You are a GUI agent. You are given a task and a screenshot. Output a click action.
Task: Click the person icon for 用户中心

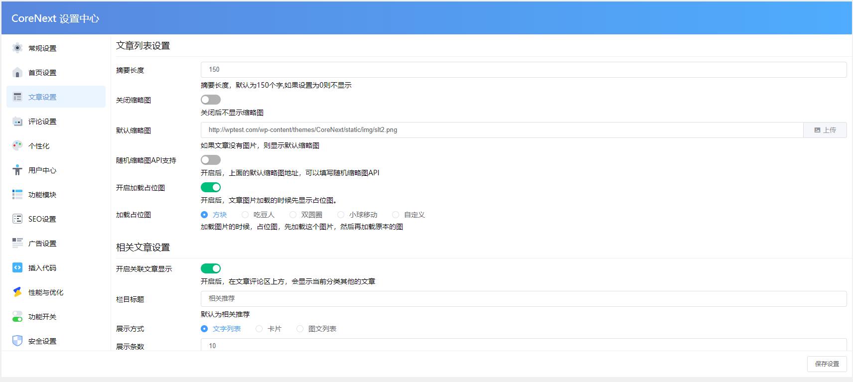coord(17,170)
